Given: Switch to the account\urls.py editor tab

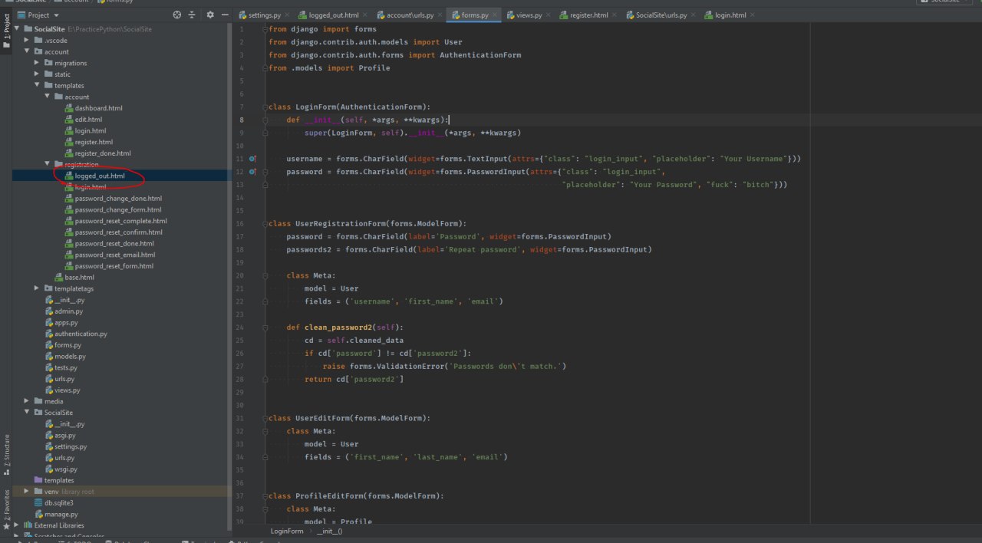Looking at the screenshot, I should (410, 15).
